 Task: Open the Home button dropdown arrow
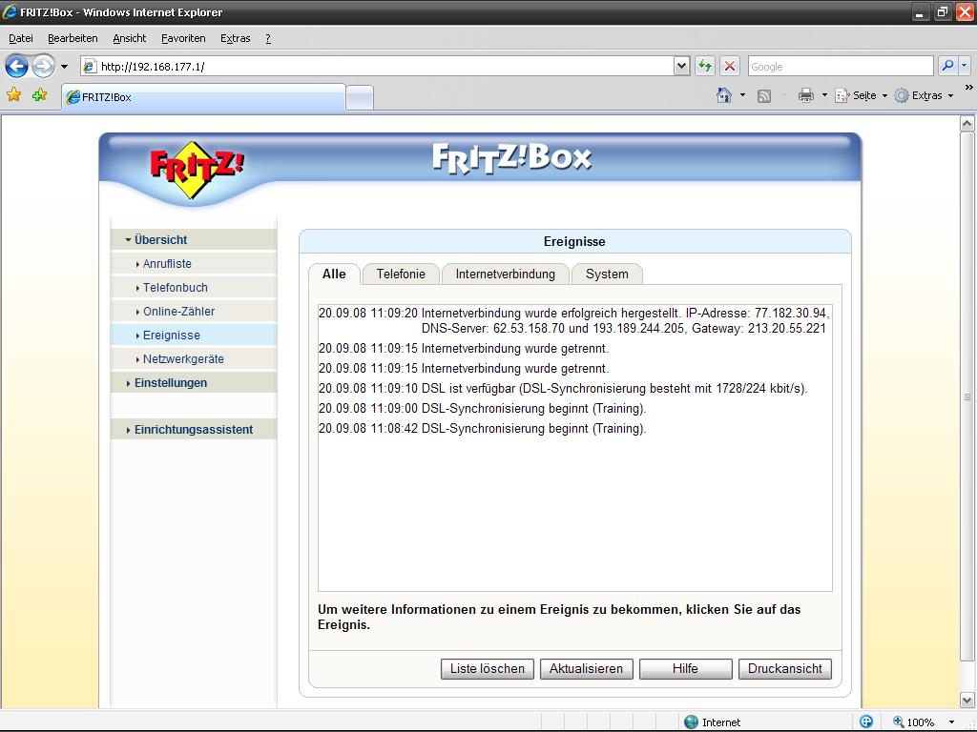(742, 95)
